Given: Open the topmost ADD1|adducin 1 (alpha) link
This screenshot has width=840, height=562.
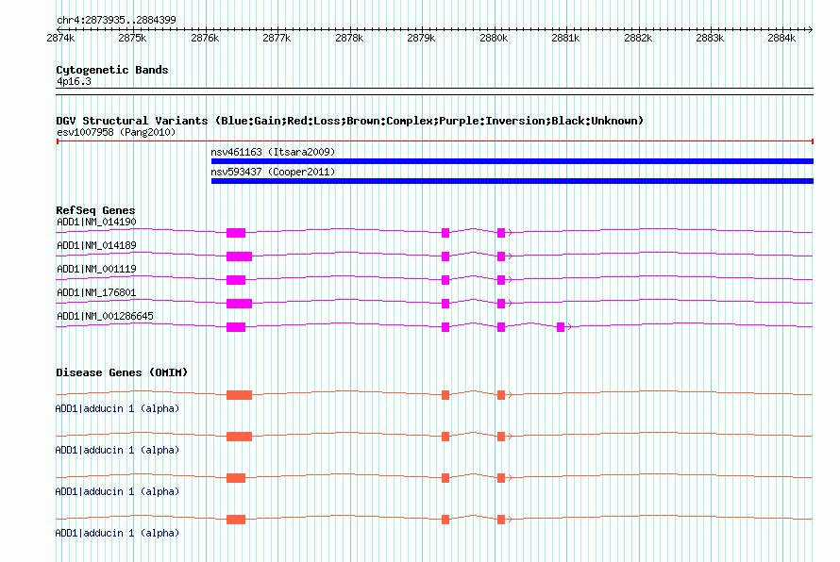Looking at the screenshot, I should (x=117, y=408).
